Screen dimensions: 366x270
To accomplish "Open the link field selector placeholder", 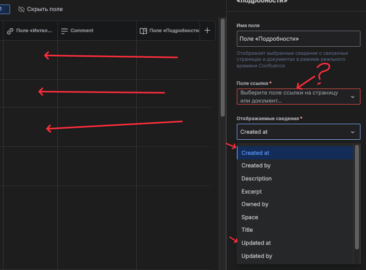I will (298, 97).
